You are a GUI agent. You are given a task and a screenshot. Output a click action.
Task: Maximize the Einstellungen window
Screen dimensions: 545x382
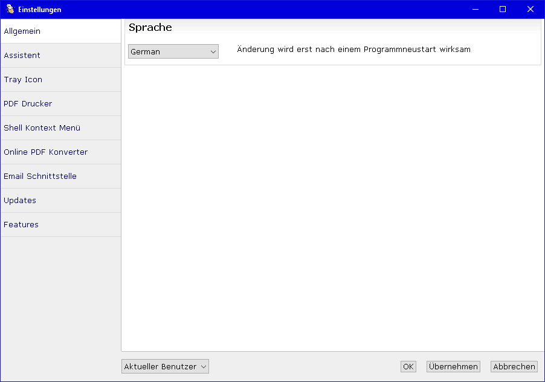[503, 9]
